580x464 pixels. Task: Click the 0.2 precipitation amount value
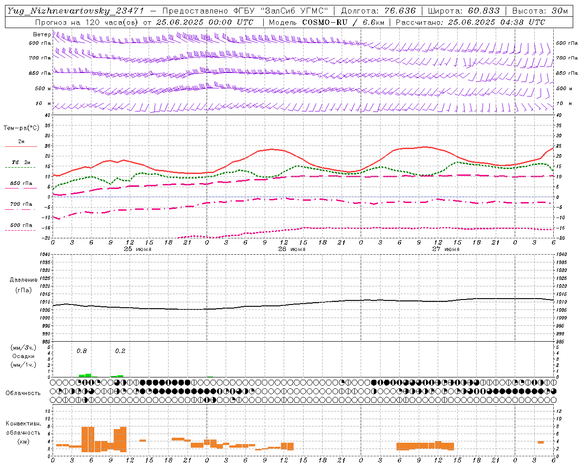120,351
